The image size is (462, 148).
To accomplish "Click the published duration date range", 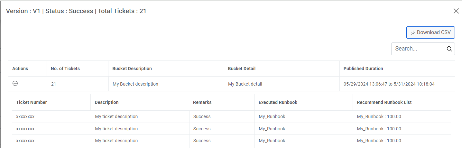I will (389, 84).
